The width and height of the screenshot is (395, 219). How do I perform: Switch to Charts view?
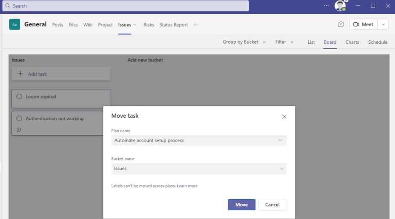352,42
